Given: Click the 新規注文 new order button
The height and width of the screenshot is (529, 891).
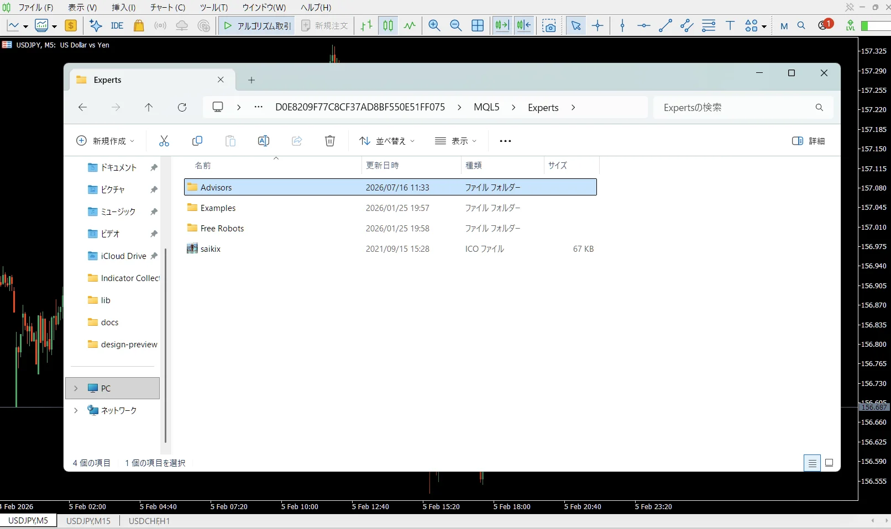Looking at the screenshot, I should tap(324, 25).
